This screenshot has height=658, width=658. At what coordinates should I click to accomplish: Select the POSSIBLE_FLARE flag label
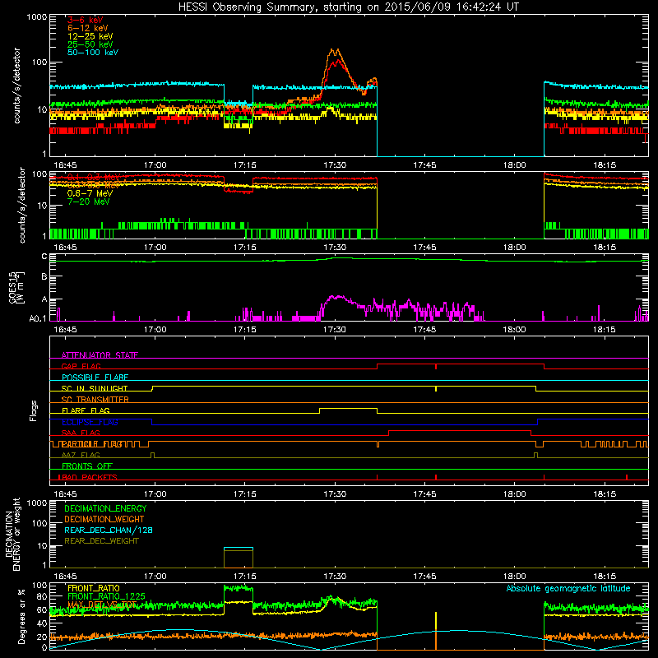click(95, 378)
